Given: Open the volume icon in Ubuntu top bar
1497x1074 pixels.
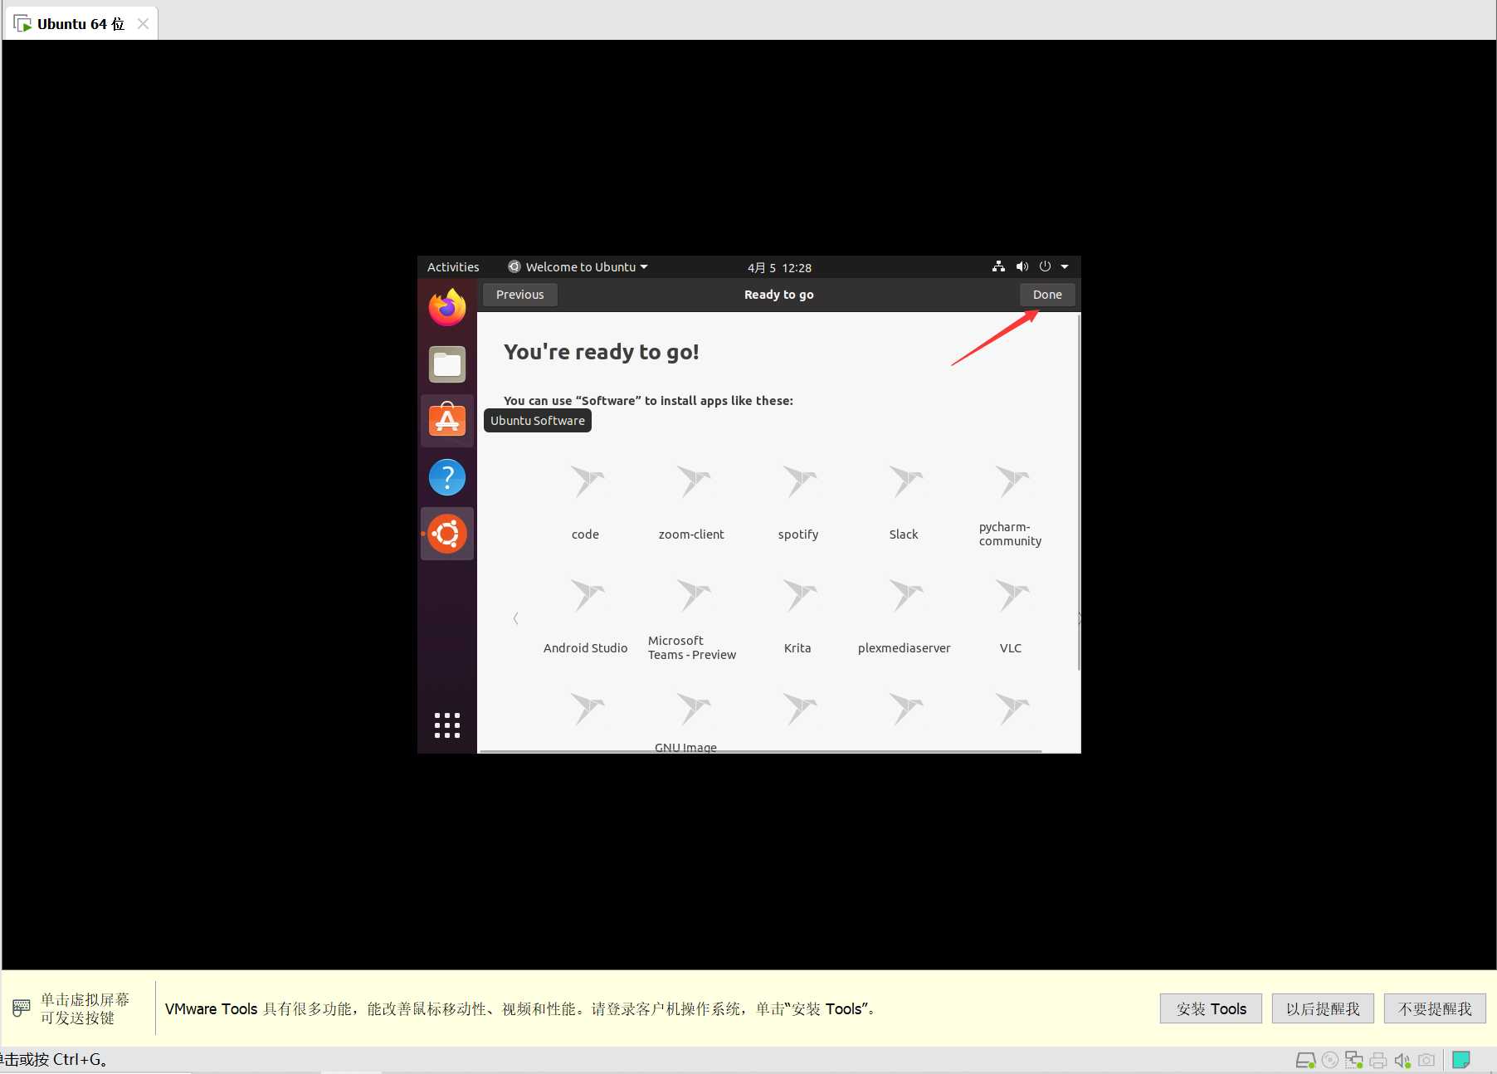Looking at the screenshot, I should click(x=1022, y=266).
